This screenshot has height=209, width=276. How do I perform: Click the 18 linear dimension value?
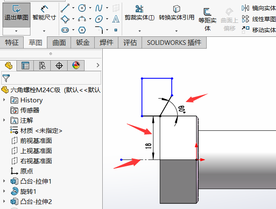coord(148,146)
